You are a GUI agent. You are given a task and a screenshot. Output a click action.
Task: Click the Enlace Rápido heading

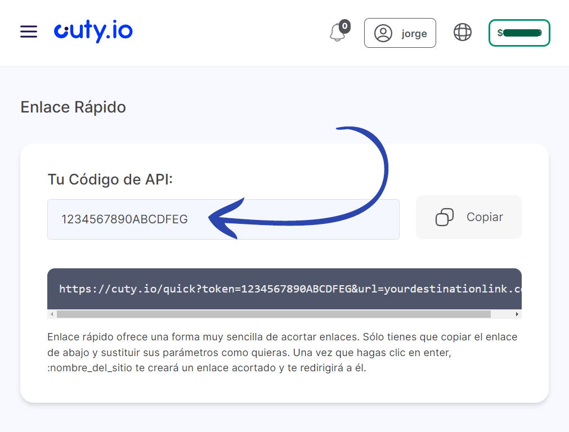click(73, 107)
